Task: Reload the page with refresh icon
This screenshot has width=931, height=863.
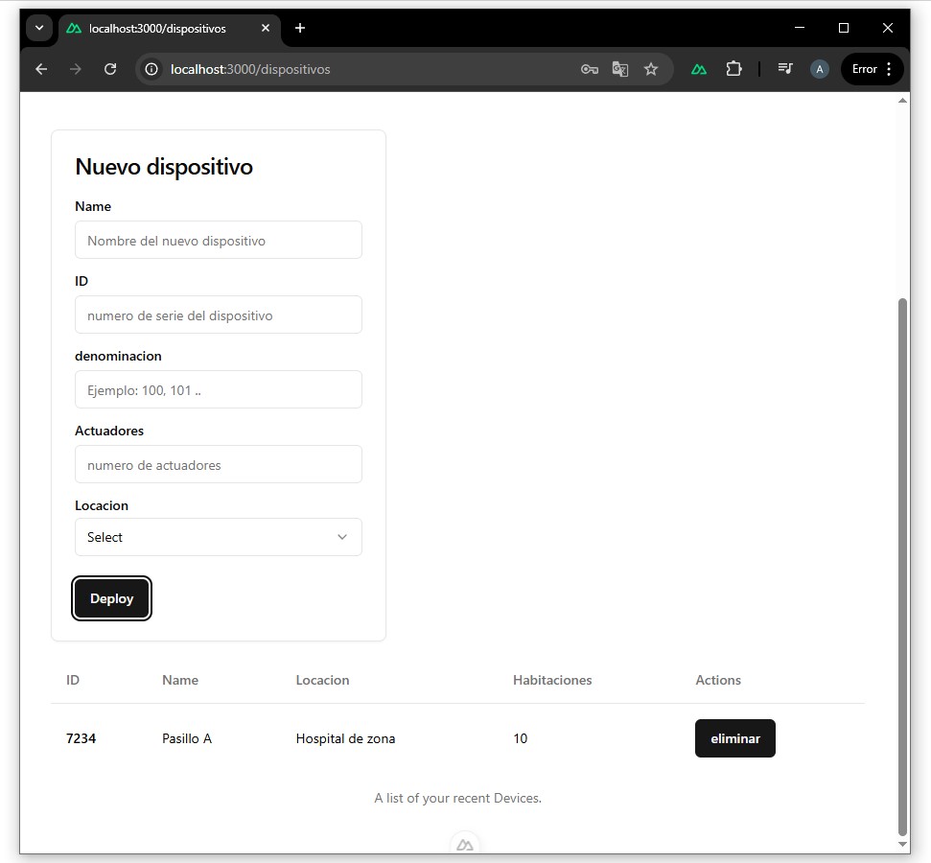Action: [x=110, y=69]
